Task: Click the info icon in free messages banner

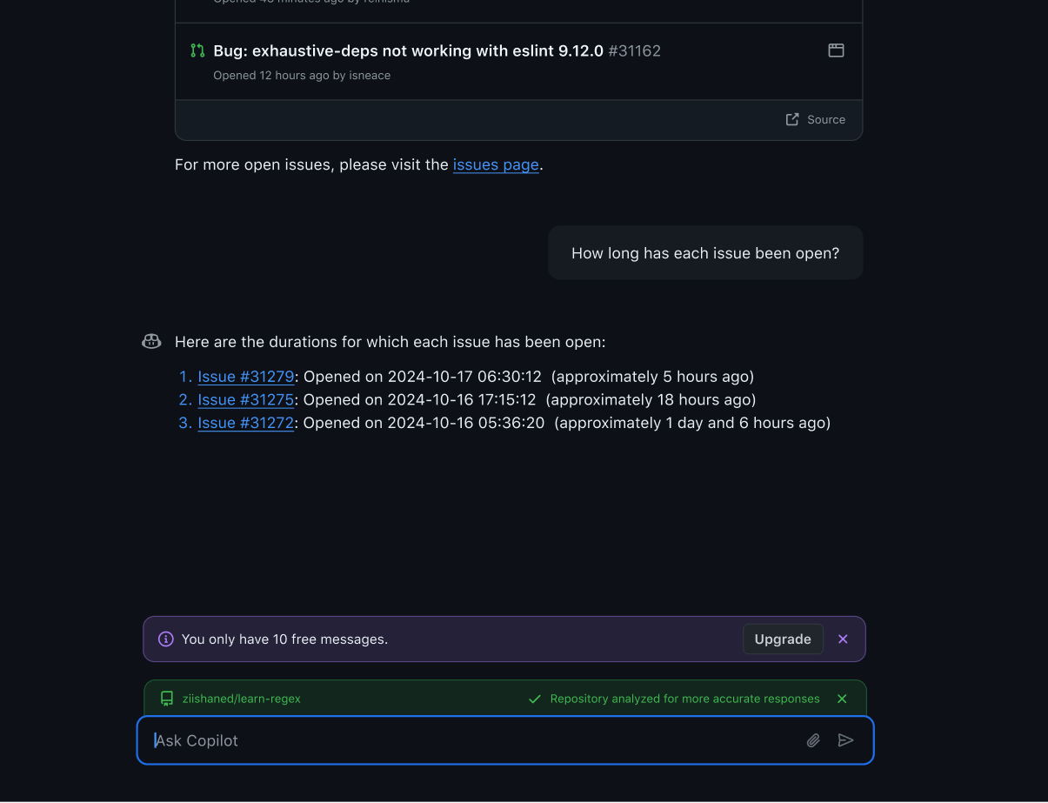Action: point(166,639)
